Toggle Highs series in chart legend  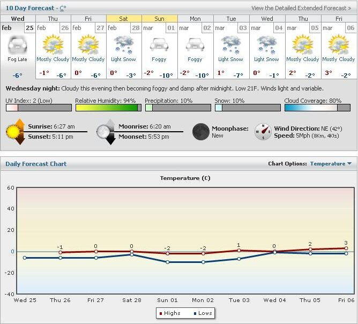point(169,313)
